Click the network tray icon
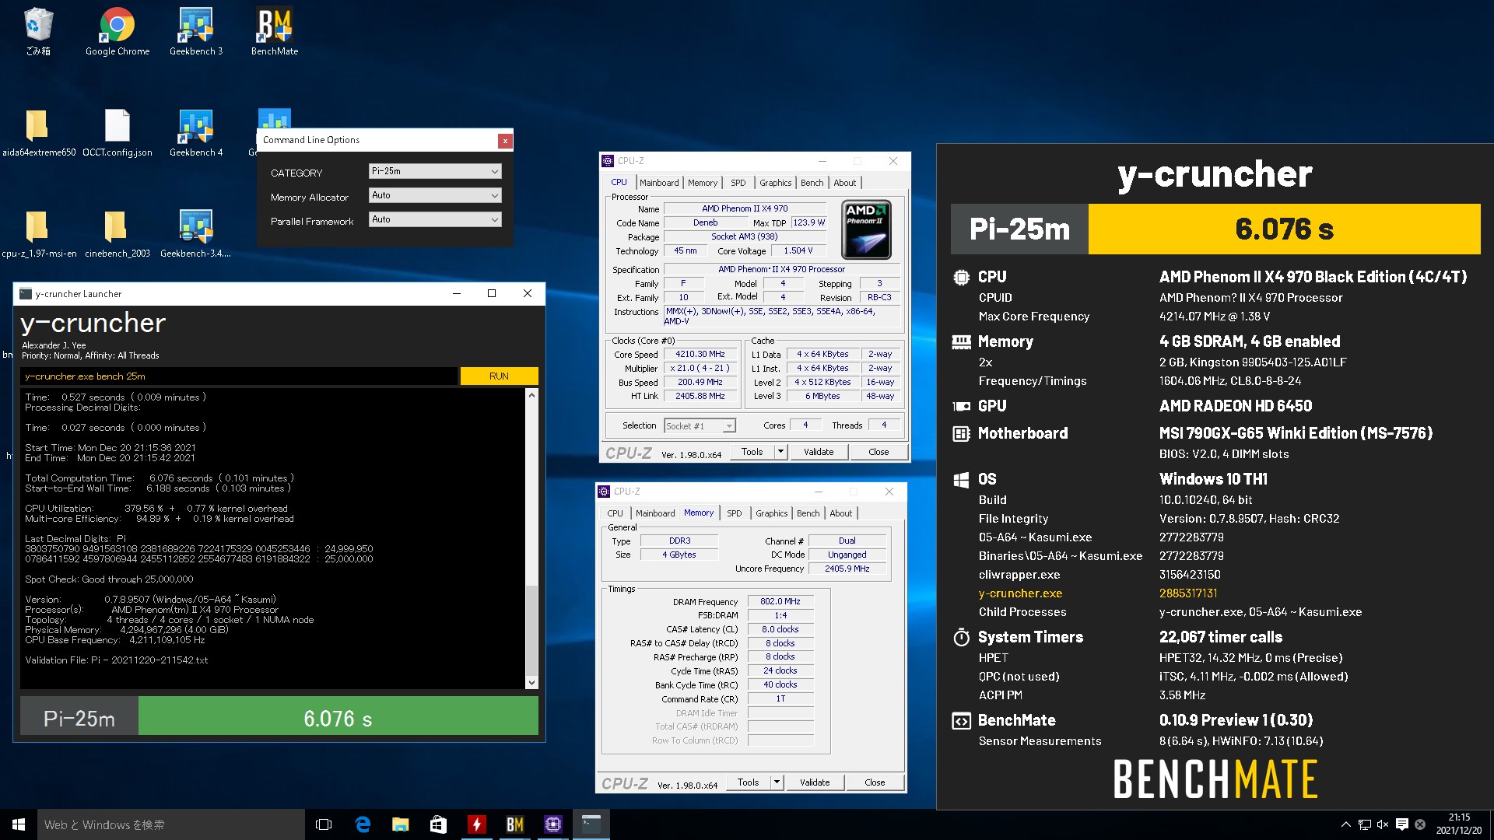This screenshot has height=840, width=1494. pyautogui.click(x=1364, y=824)
